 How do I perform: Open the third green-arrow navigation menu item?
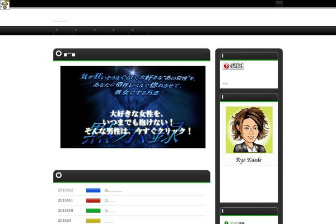[100, 31]
